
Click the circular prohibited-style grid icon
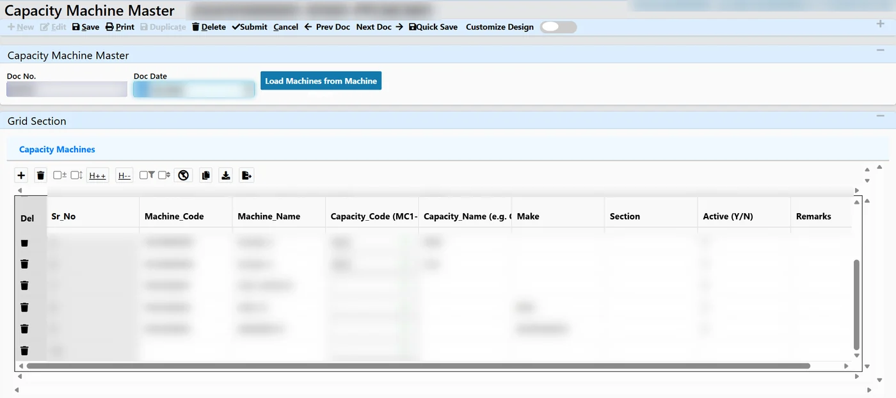tap(184, 175)
